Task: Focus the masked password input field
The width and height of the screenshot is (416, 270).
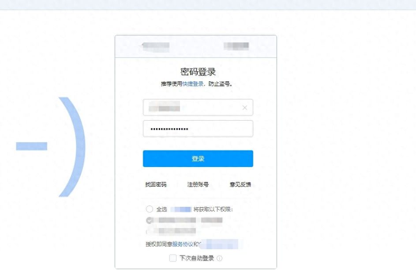Action: pos(198,129)
